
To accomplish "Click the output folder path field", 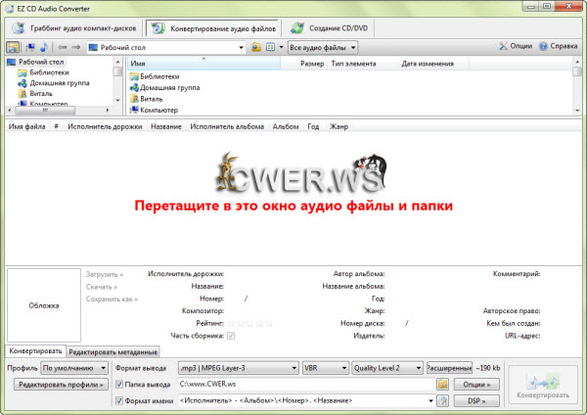I will pos(305,385).
